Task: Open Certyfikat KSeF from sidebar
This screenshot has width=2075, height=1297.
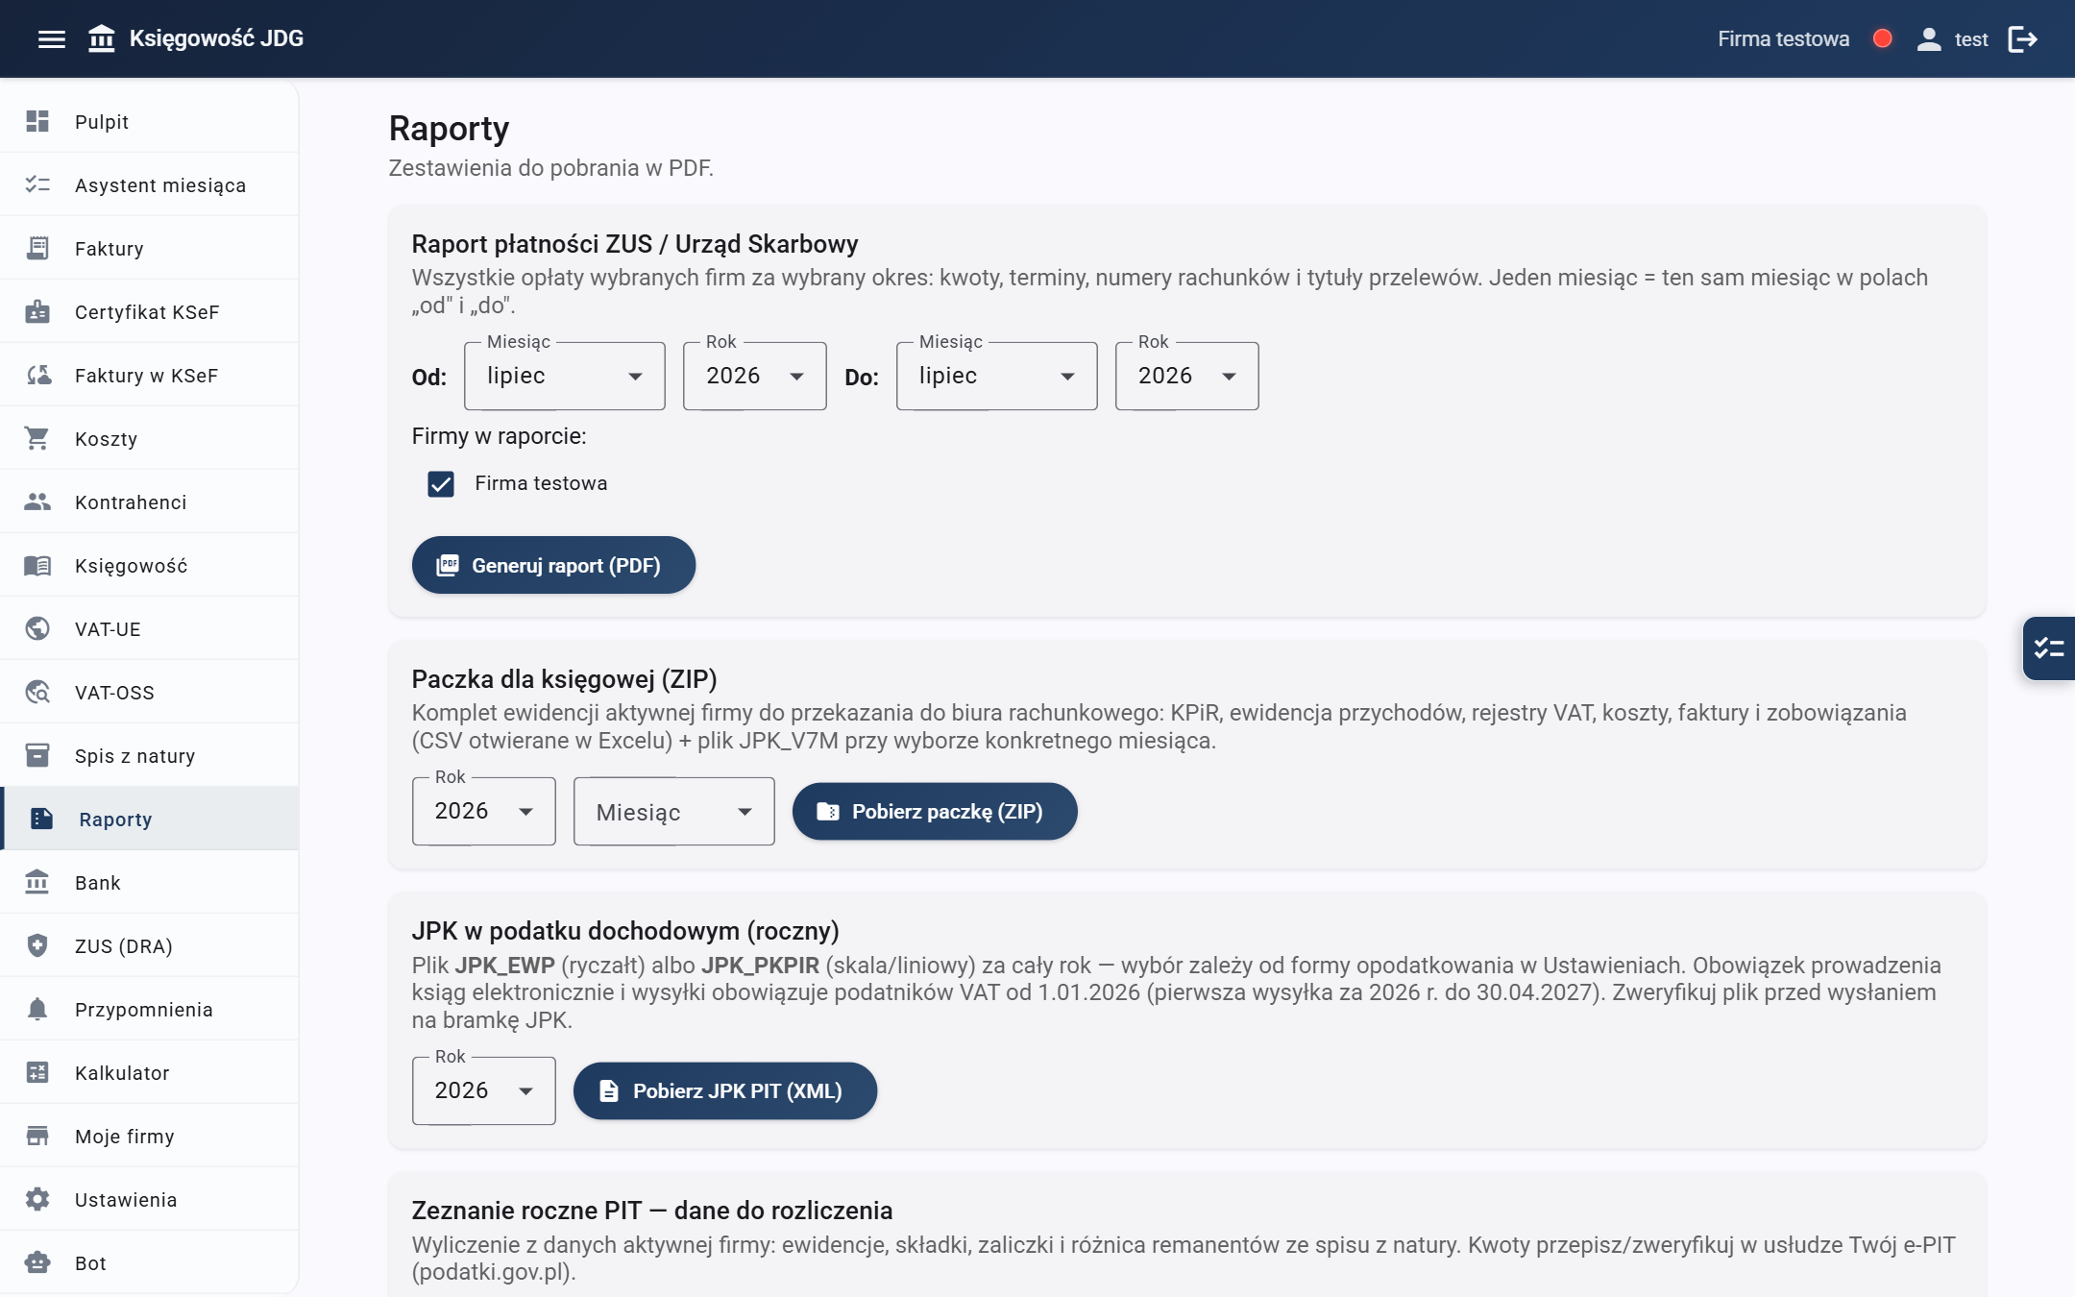Action: point(149,312)
